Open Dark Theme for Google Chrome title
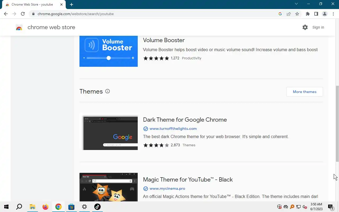 [x=185, y=120]
